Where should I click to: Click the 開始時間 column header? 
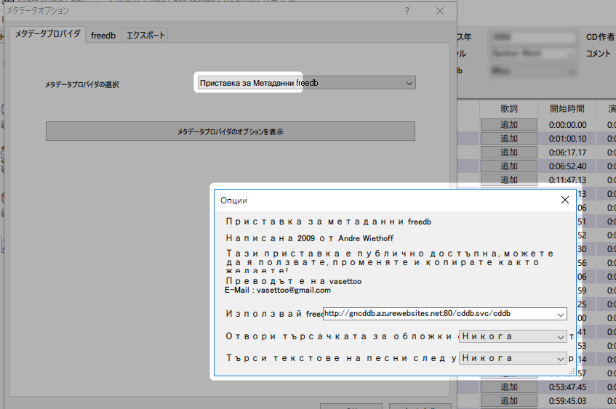567,109
